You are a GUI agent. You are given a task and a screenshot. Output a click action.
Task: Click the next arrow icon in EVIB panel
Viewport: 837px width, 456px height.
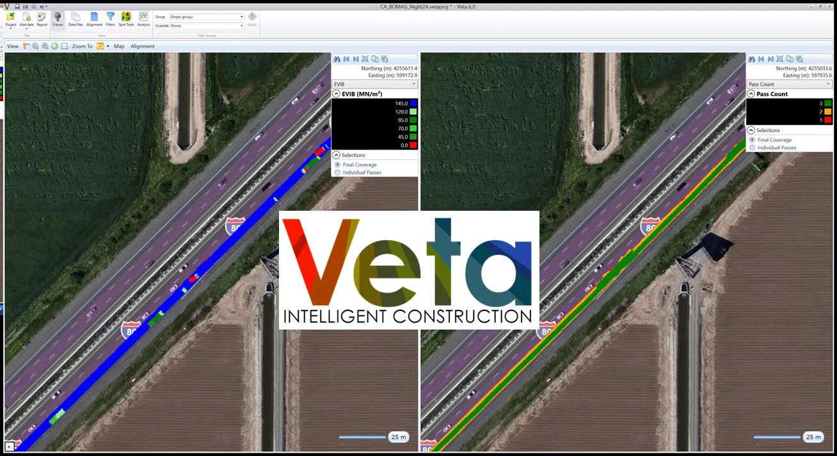coord(356,59)
